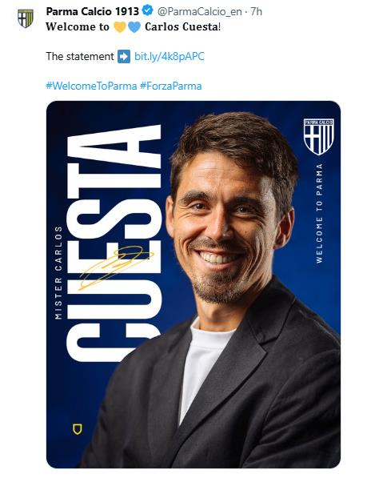Click the yellow heart emoji
Viewport: 379px width, 478px height.
[x=120, y=27]
